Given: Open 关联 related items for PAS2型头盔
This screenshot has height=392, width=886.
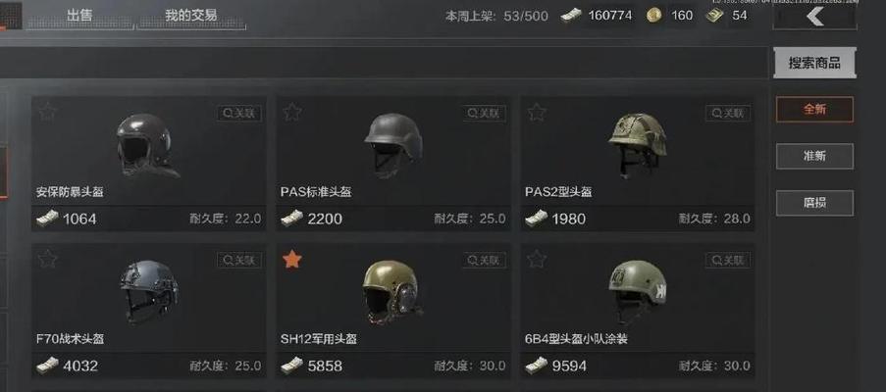Looking at the screenshot, I should (728, 113).
